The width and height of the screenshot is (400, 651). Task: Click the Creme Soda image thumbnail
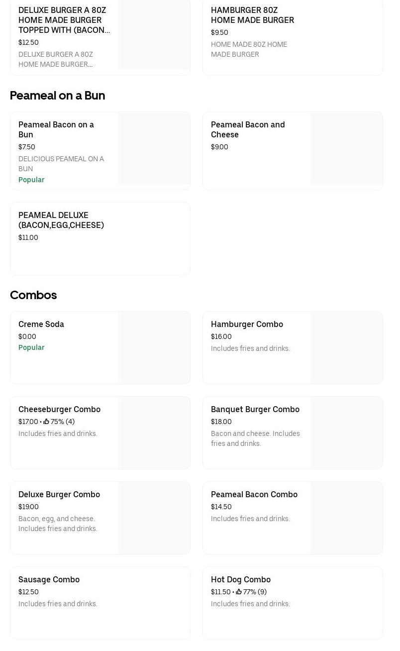(154, 347)
